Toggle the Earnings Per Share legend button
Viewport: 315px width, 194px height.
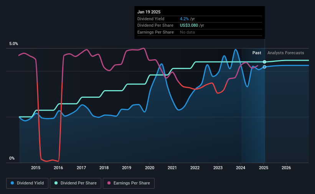129,183
